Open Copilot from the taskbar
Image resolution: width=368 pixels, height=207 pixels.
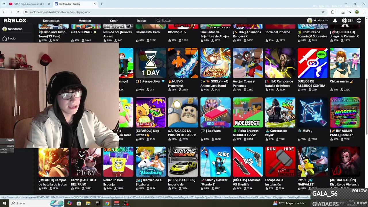click(69, 203)
